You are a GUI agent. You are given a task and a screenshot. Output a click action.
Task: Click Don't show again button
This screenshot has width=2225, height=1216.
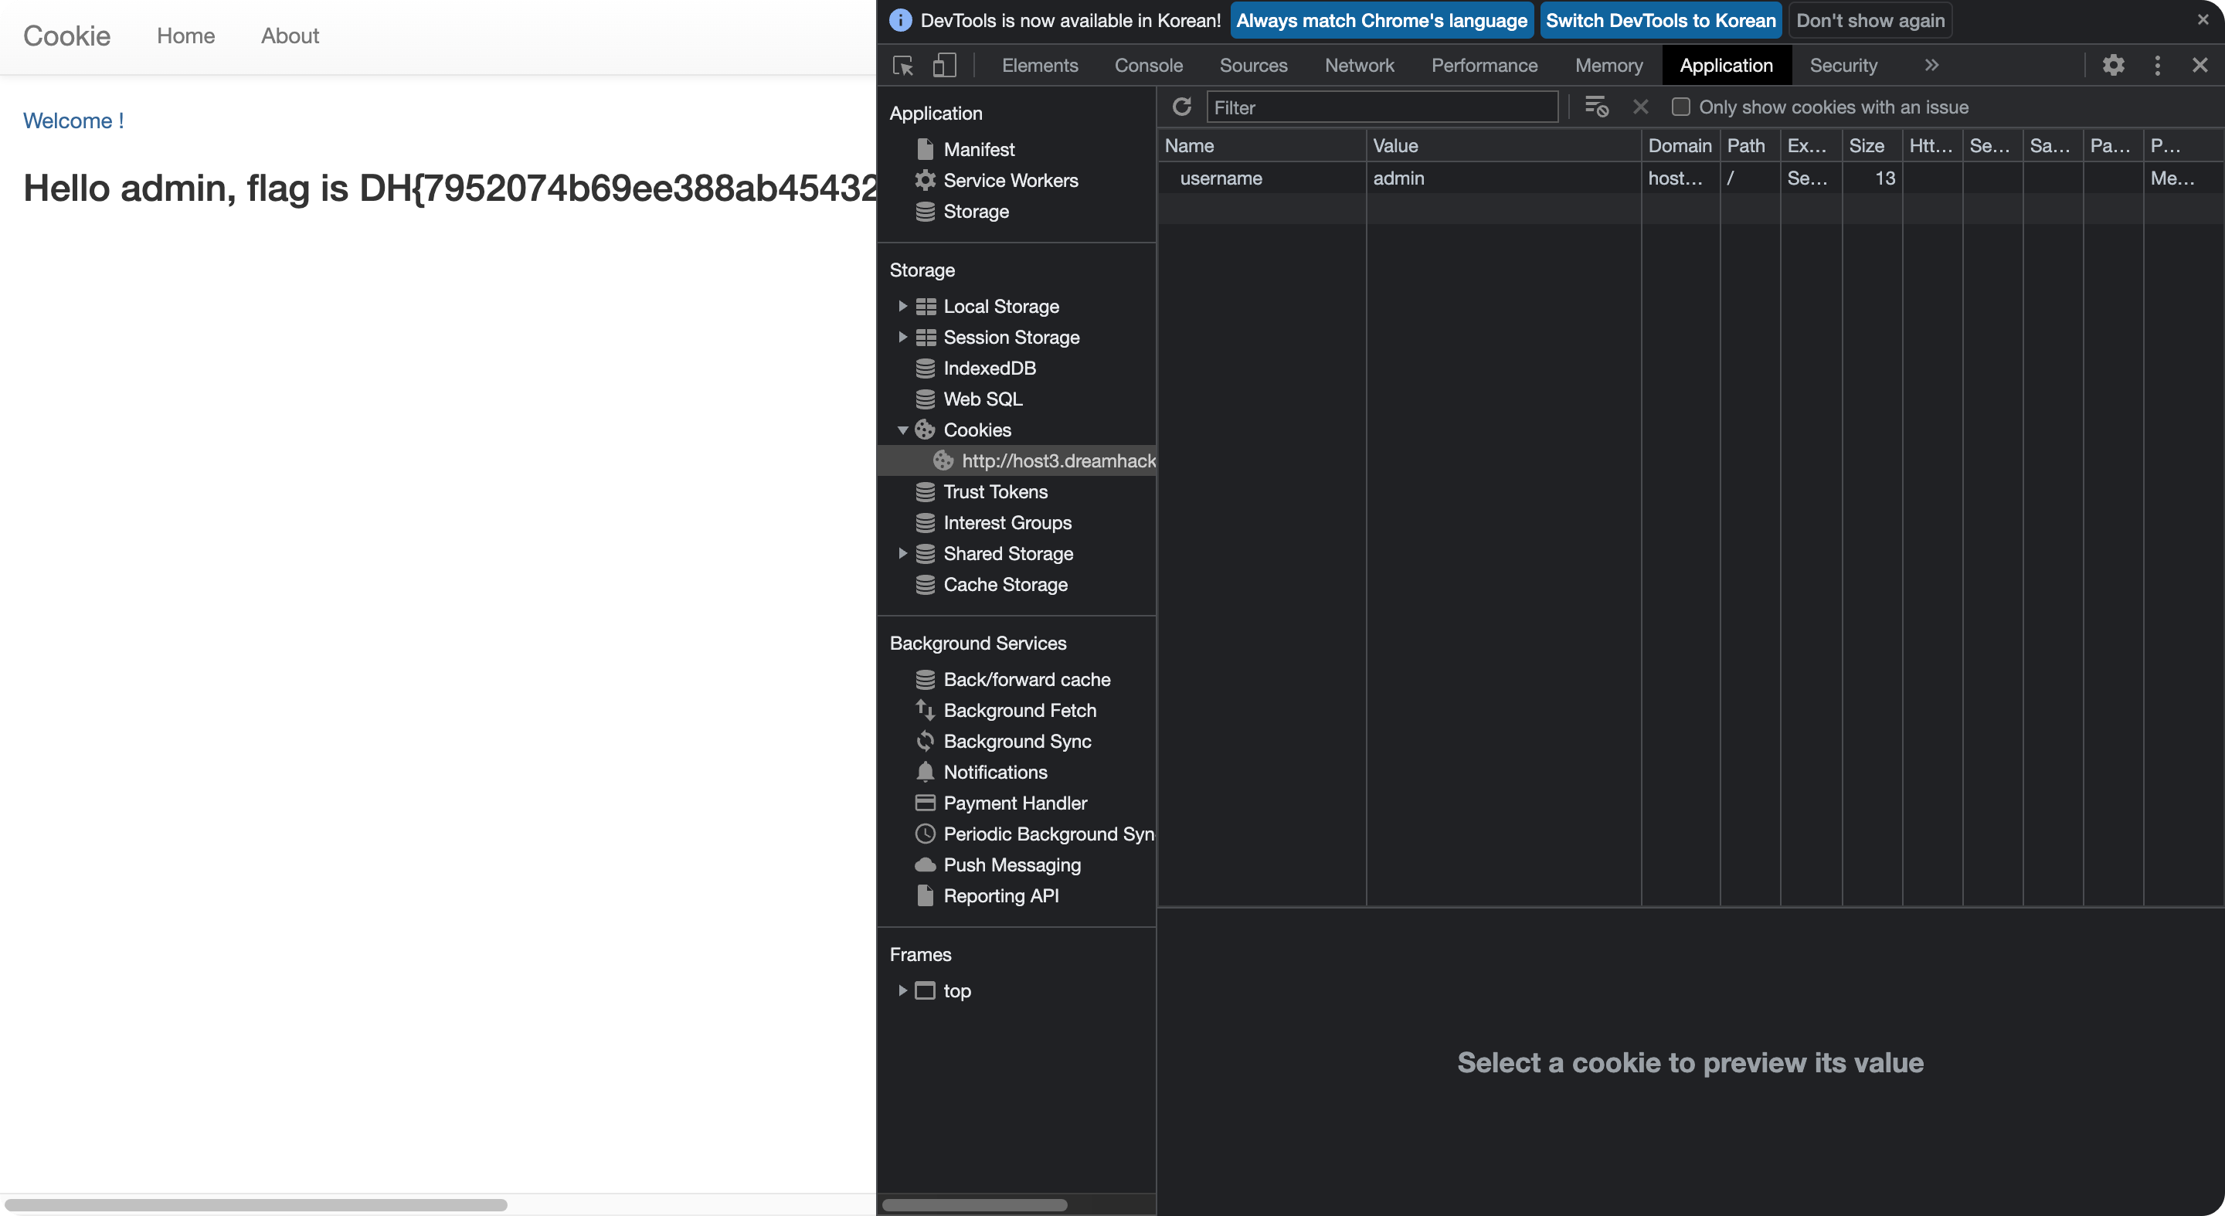pyautogui.click(x=1870, y=21)
